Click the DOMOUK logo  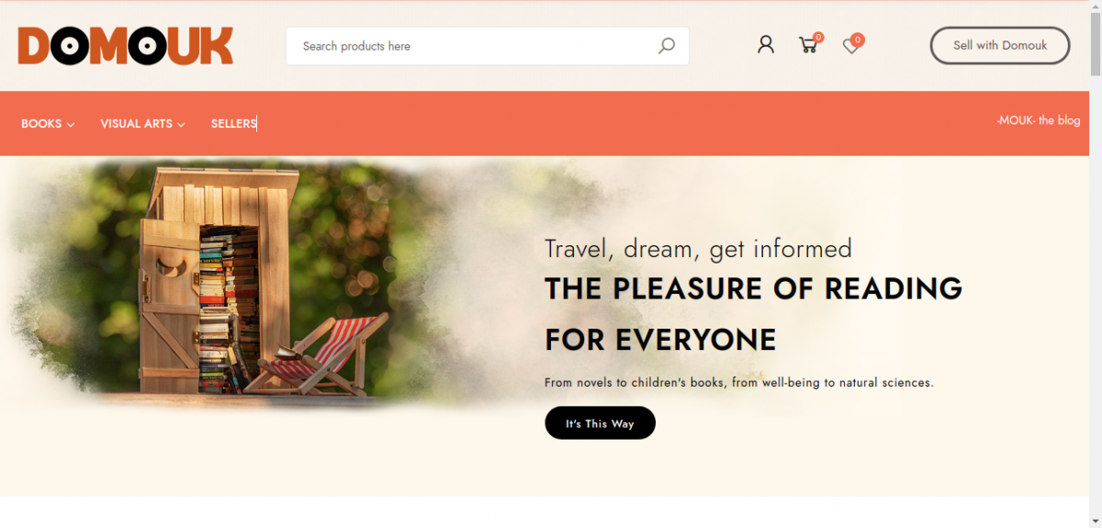126,46
